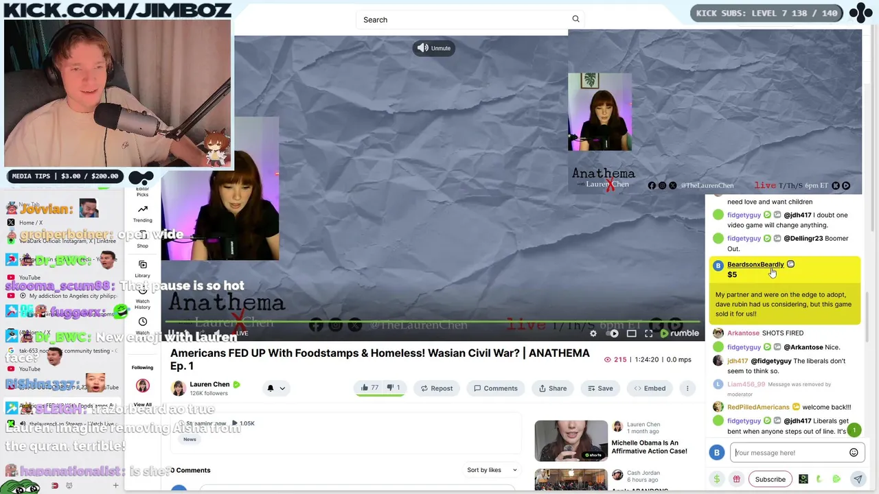Viewport: 879px width, 494px height.
Task: Open the Cash Jordan video thumbnail
Action: [x=571, y=479]
